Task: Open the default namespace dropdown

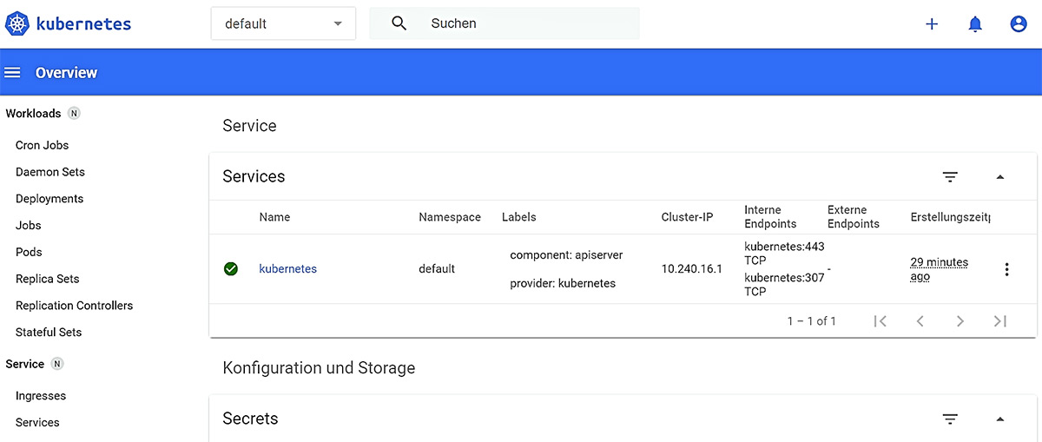Action: coord(283,23)
